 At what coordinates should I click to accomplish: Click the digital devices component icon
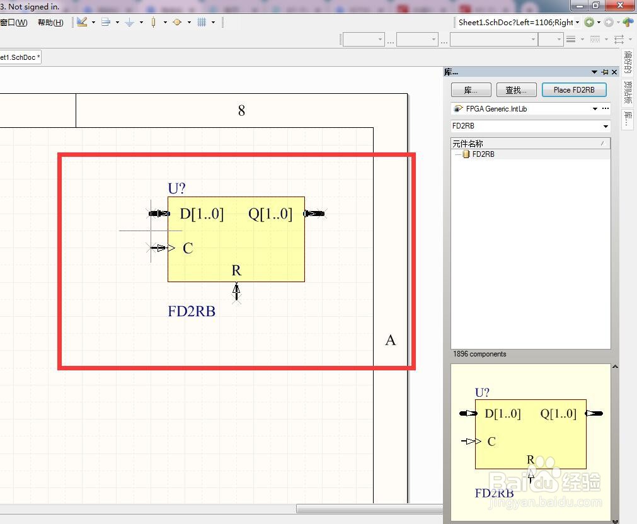pyautogui.click(x=153, y=22)
